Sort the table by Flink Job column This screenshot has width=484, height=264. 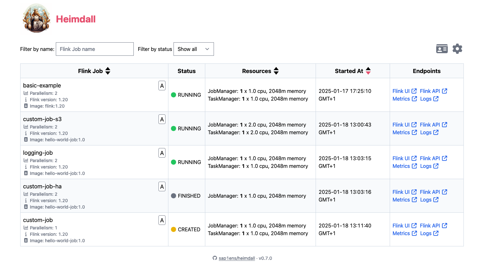(107, 71)
